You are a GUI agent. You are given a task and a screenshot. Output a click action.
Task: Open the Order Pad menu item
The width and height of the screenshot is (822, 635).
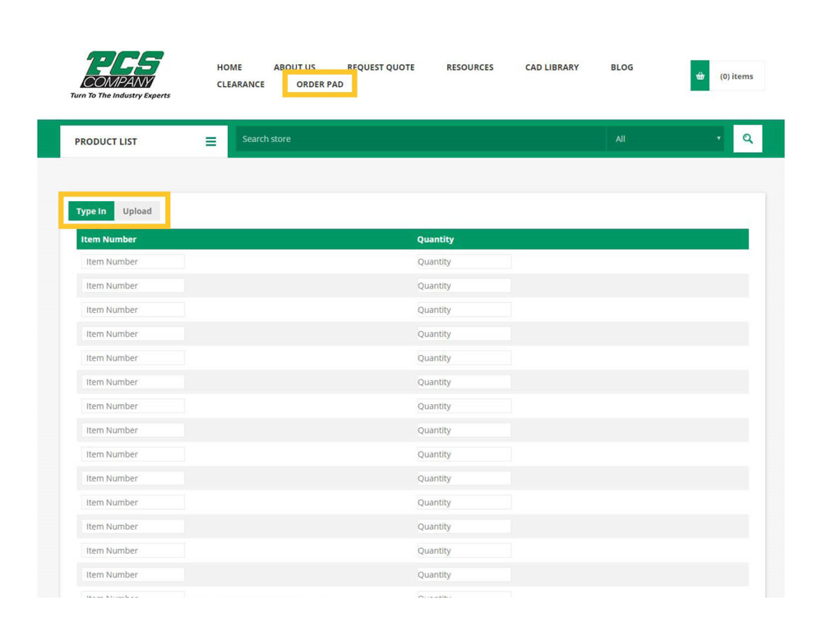point(320,84)
